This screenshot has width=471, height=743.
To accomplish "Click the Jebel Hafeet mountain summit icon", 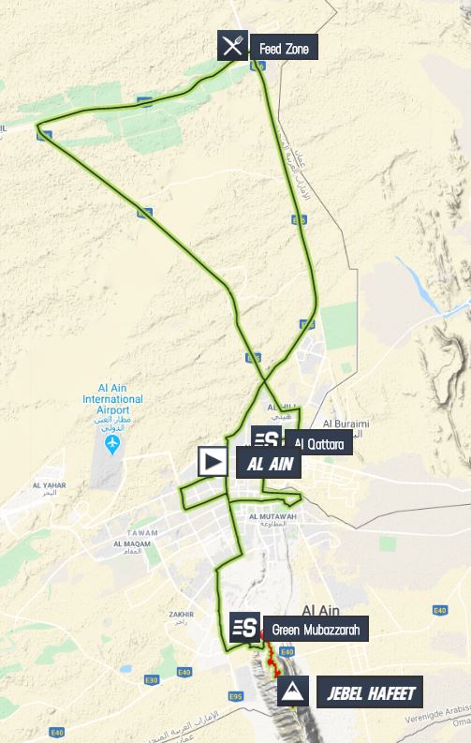I will (x=293, y=691).
